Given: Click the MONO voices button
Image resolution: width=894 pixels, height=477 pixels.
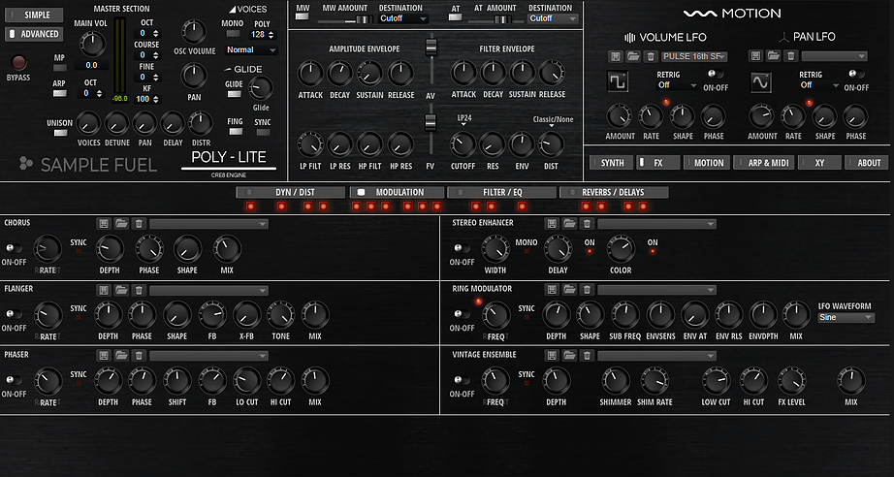Looking at the screenshot, I should [233, 34].
